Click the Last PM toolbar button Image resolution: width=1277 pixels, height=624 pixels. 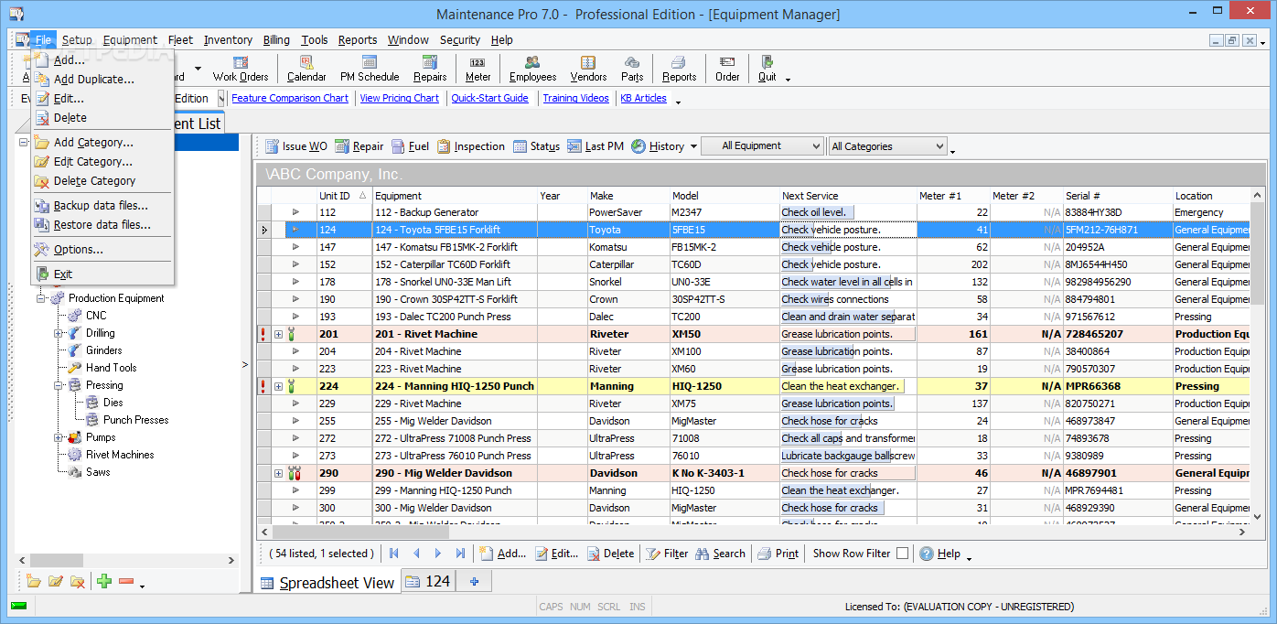point(596,146)
